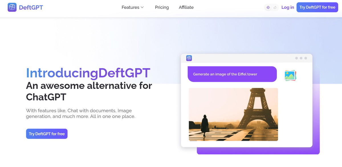
Task: Open the generated Eiffel tower image
Action: [x=233, y=114]
